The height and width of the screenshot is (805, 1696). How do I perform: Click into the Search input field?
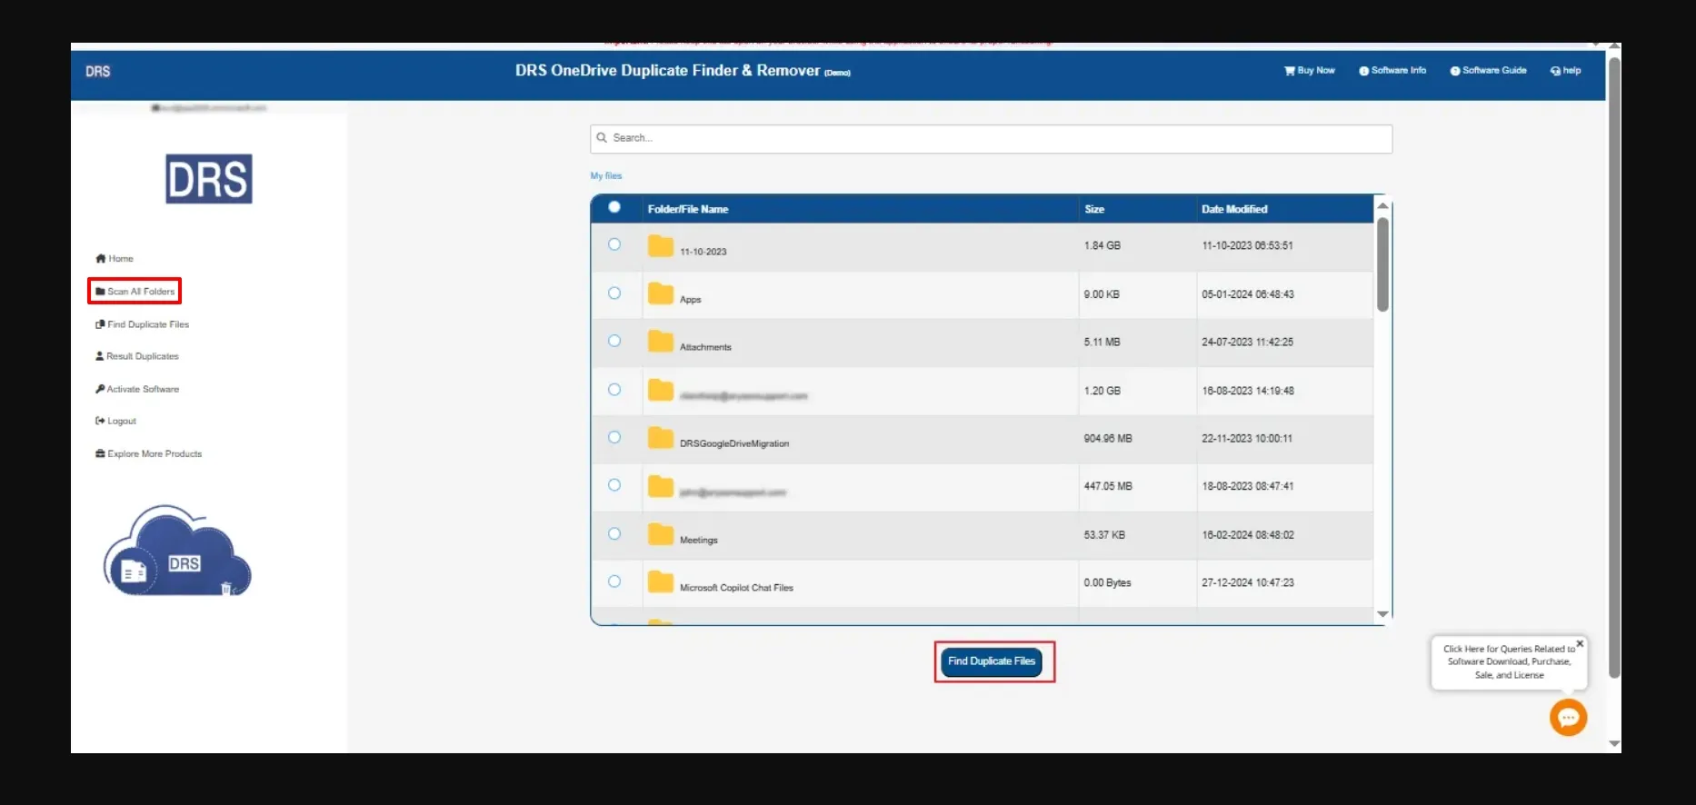click(991, 138)
